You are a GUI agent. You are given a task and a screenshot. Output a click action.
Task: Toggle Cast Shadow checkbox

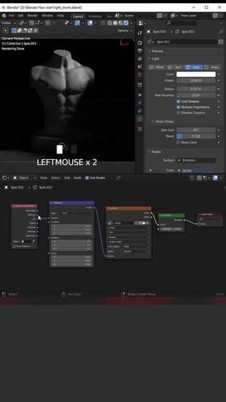[x=178, y=102]
